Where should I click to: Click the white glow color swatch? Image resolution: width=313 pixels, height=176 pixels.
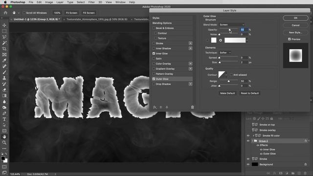214,40
